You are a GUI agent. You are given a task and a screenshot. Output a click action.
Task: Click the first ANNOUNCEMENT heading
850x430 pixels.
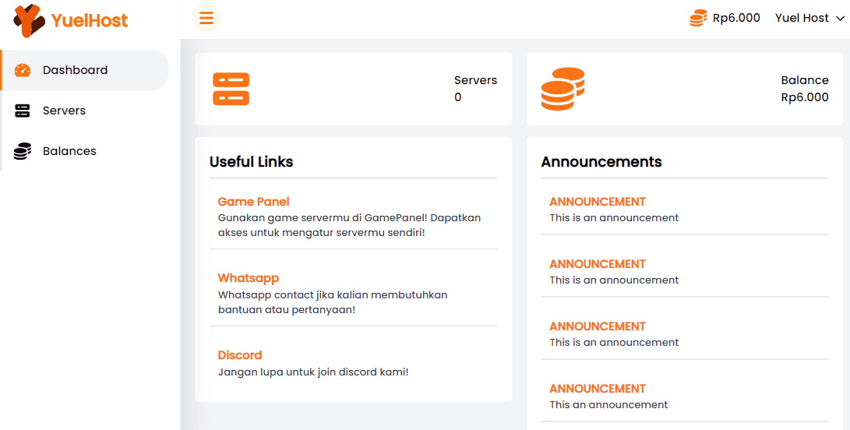tap(598, 202)
